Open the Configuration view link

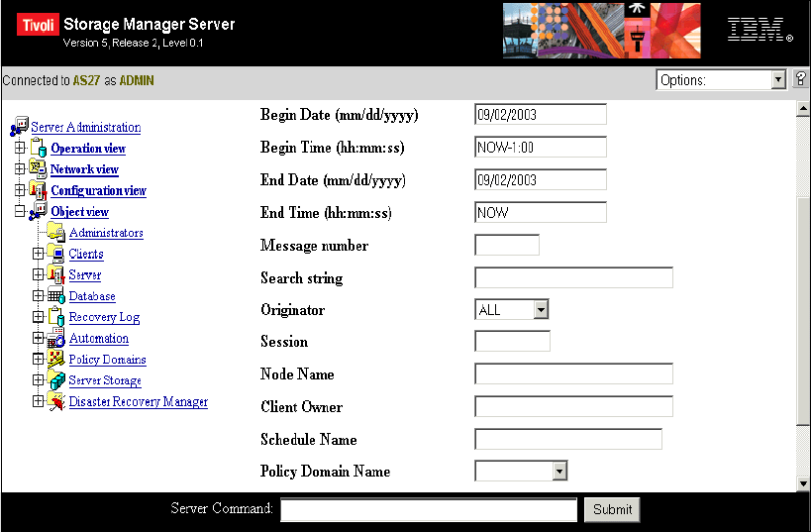[98, 190]
